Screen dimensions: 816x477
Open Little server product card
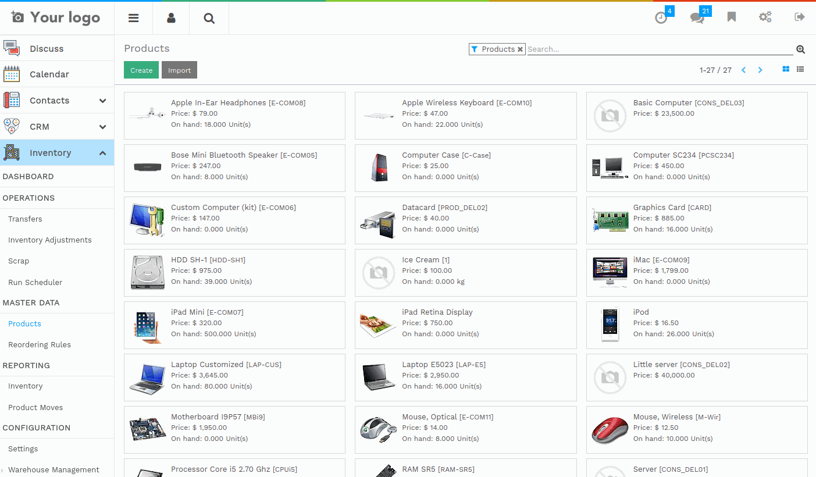(x=697, y=378)
